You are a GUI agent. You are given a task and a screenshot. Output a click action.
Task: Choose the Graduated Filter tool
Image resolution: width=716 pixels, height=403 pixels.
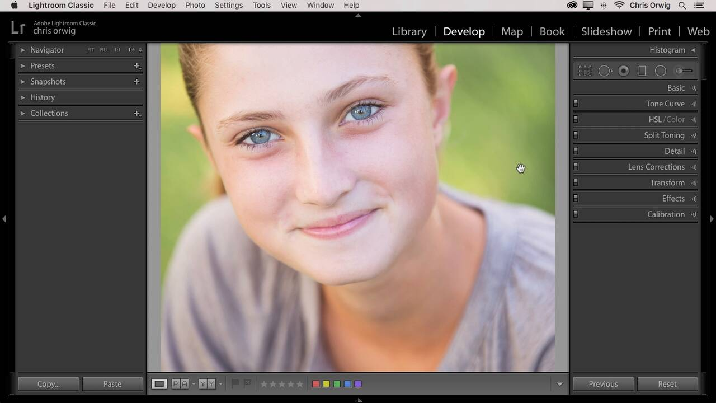click(x=642, y=71)
